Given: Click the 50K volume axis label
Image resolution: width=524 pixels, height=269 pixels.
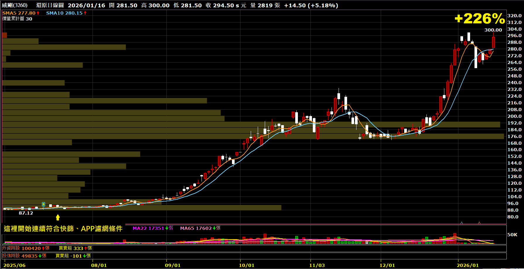Looking at the screenshot, I should tap(513, 234).
